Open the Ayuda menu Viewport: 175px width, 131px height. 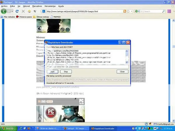pos(61,6)
